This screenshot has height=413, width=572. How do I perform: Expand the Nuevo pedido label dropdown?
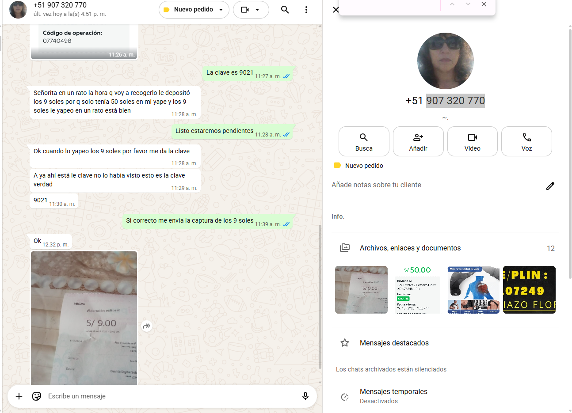coord(221,10)
